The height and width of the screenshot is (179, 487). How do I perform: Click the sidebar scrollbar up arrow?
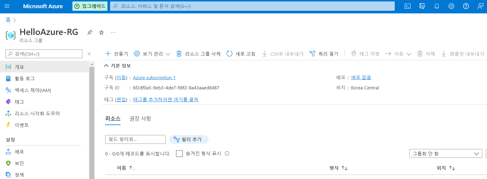pyautogui.click(x=92, y=64)
